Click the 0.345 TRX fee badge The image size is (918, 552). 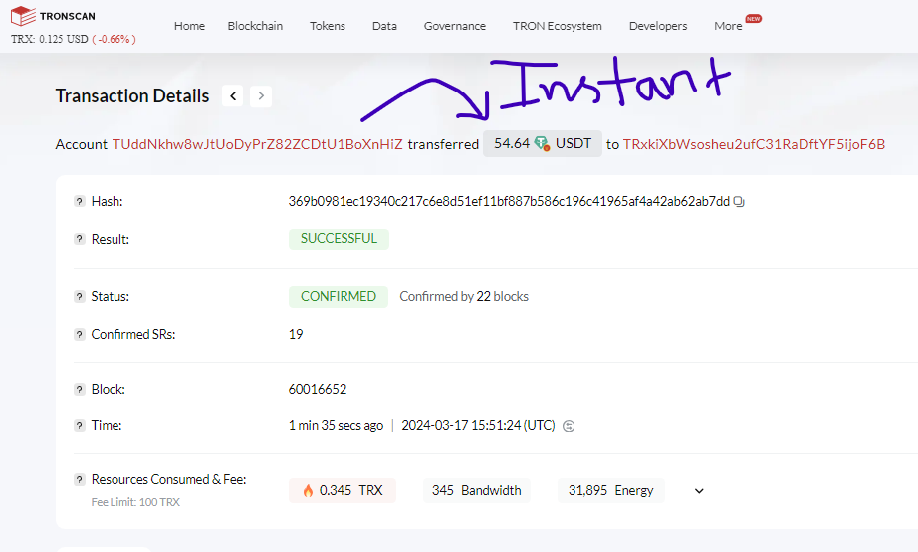pos(343,490)
